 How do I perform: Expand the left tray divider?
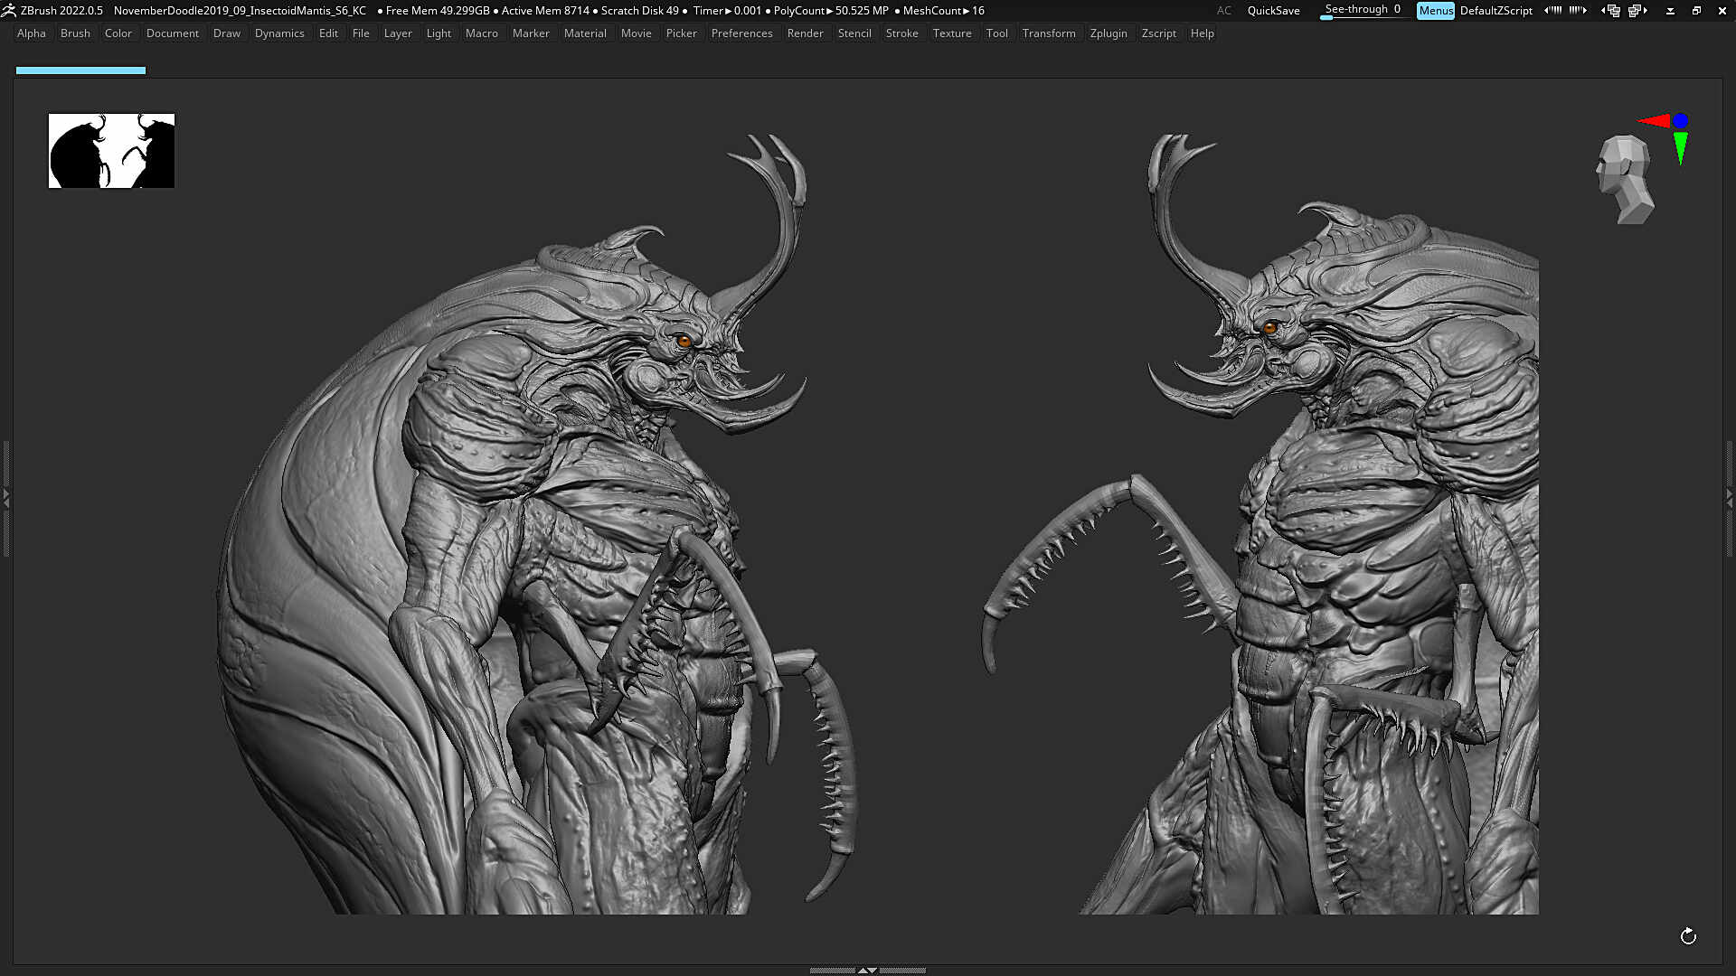[x=5, y=497]
